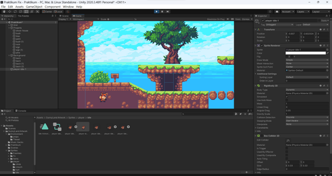The image size is (332, 176).
Task: Click the Play button
Action: [x=157, y=12]
